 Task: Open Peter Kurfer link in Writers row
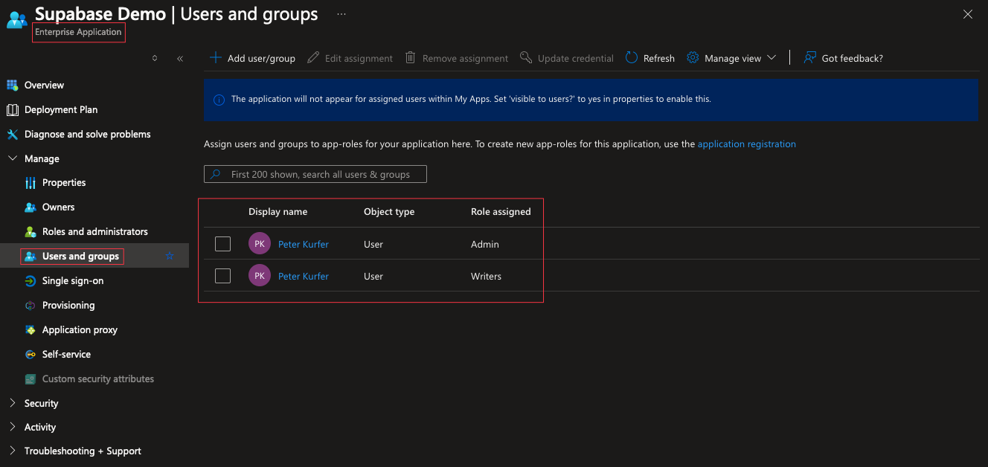pyautogui.click(x=304, y=276)
